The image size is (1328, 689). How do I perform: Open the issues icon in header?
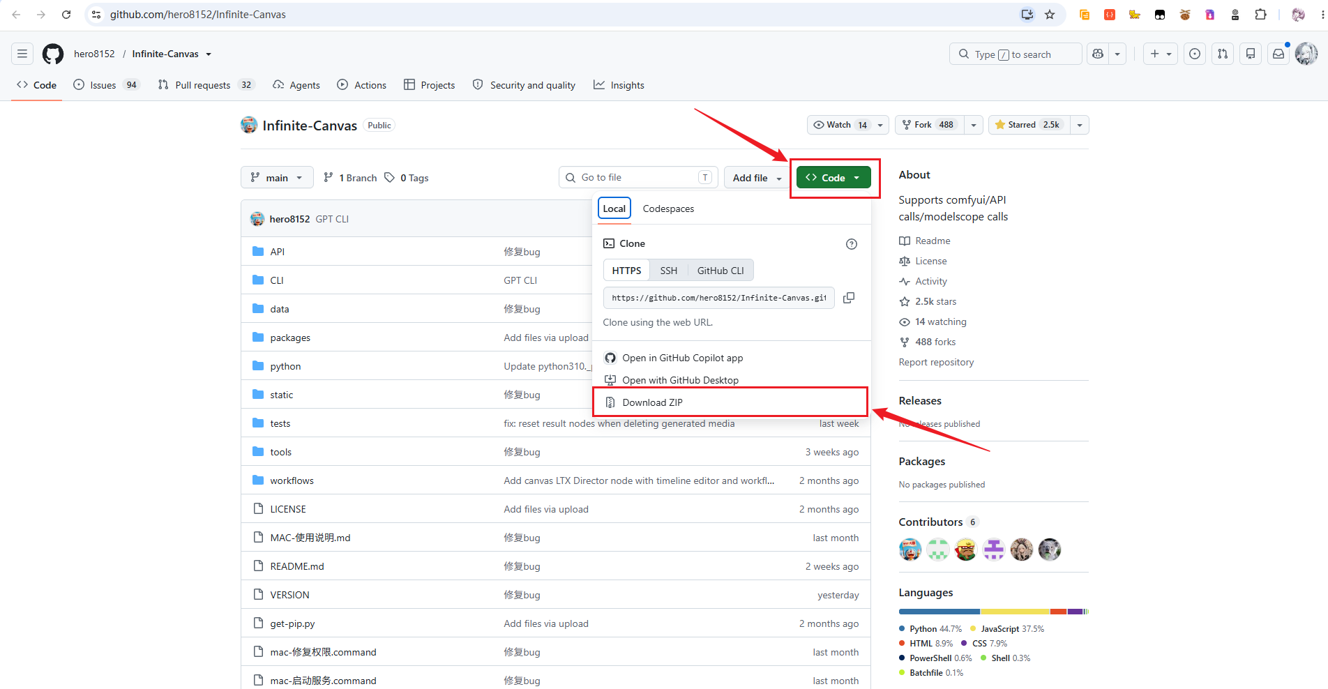point(1195,54)
